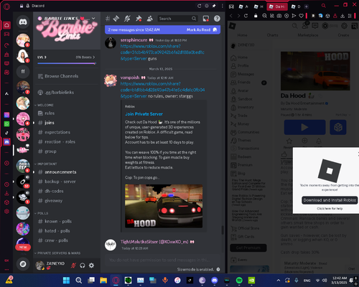Click vampoish user avatar

[x=111, y=80]
